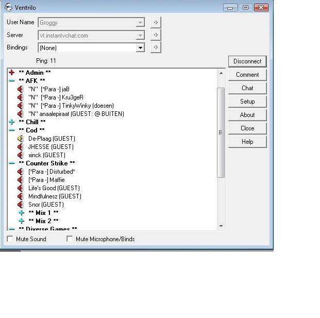Expand the Admin channel

(x=12, y=73)
